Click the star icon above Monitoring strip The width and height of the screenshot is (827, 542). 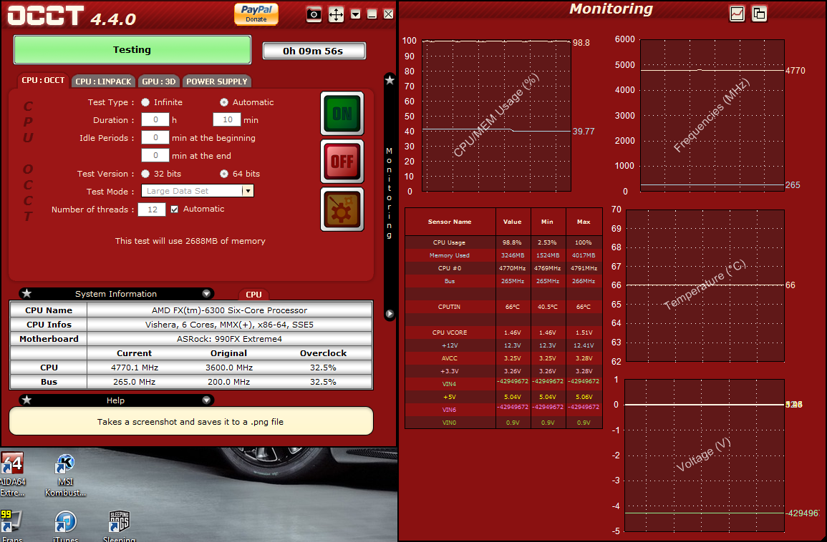point(390,80)
